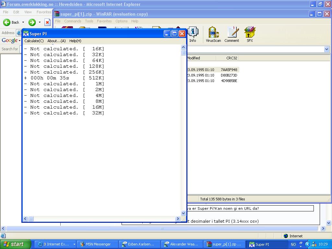The image size is (332, 249).
Task: Open Calculate(C) menu in Super PI
Action: [x=34, y=41]
